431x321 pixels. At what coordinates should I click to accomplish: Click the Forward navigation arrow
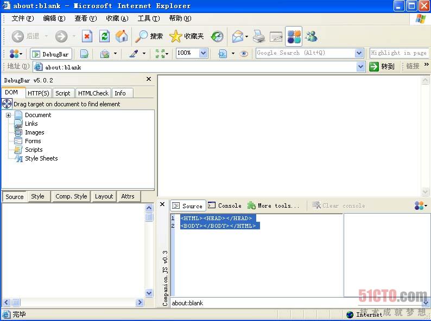click(x=61, y=36)
